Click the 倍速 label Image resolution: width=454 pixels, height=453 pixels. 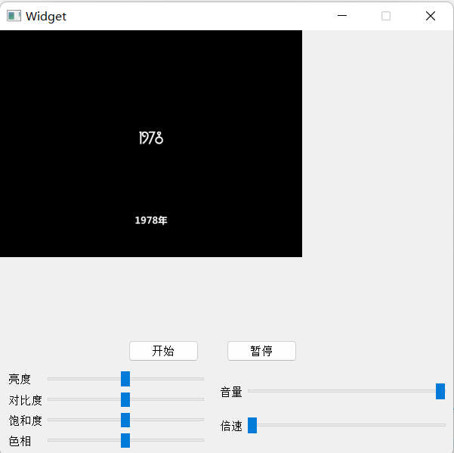(x=231, y=426)
